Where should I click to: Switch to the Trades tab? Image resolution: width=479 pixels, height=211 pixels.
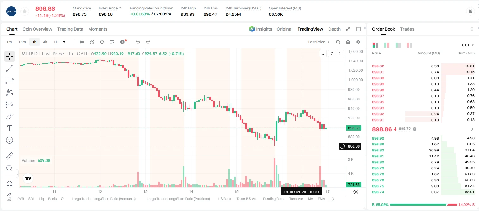tap(407, 29)
